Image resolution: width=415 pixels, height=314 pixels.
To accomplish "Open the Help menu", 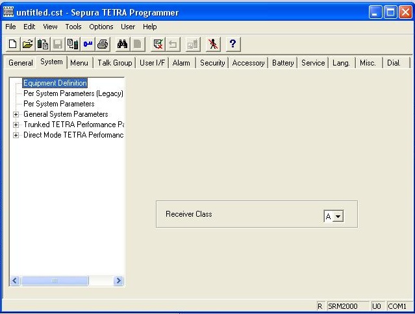I will pos(150,27).
